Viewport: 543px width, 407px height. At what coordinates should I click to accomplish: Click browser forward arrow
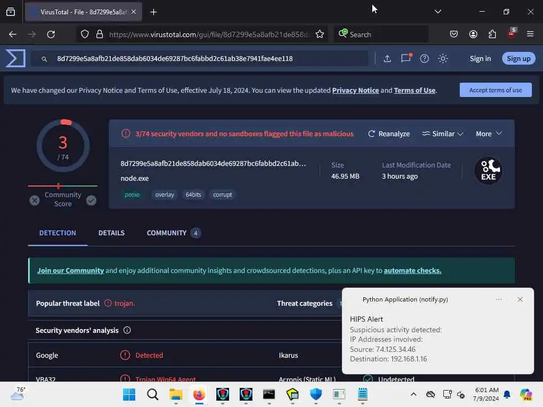pos(31,34)
